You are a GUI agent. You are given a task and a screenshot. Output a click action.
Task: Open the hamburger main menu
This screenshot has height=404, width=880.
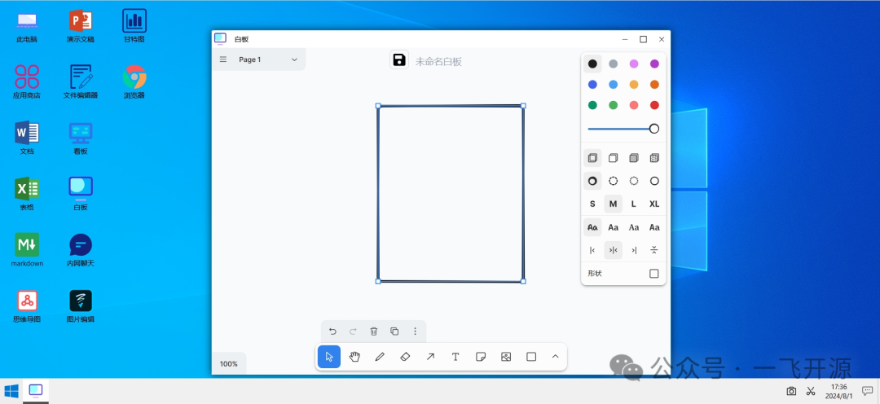tap(223, 59)
